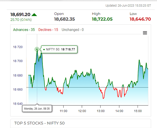Image resolution: width=157 pixels, height=128 pixels.
Task: Click the green up-arrow beside 18,691.20
Action: point(34,15)
